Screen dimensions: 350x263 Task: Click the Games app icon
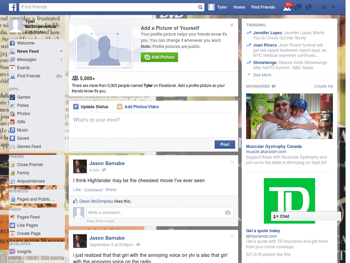[13, 97]
